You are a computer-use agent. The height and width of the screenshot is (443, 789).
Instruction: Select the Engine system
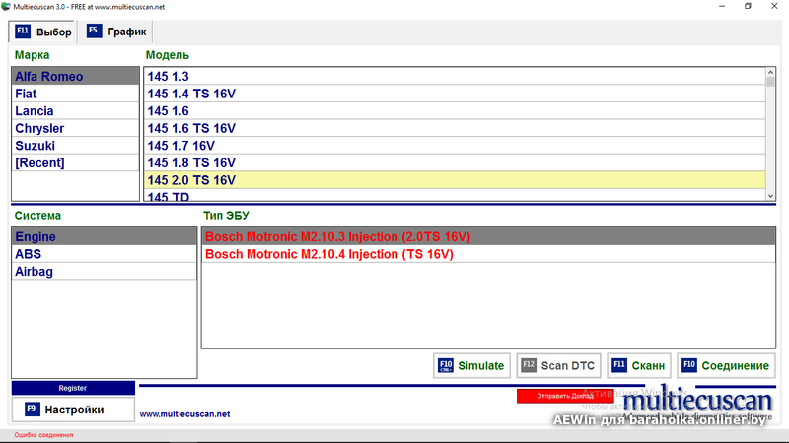105,236
